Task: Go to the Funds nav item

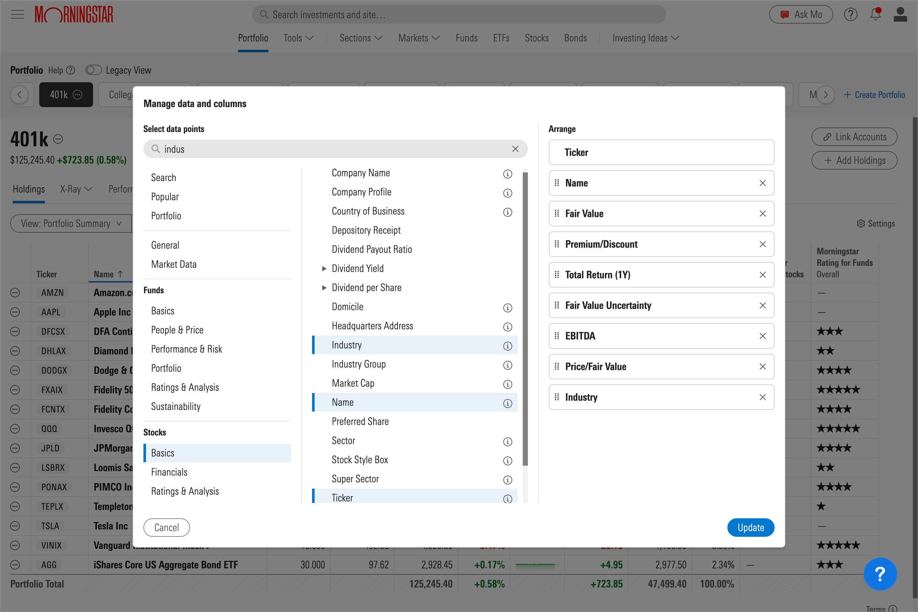Action: (x=466, y=38)
